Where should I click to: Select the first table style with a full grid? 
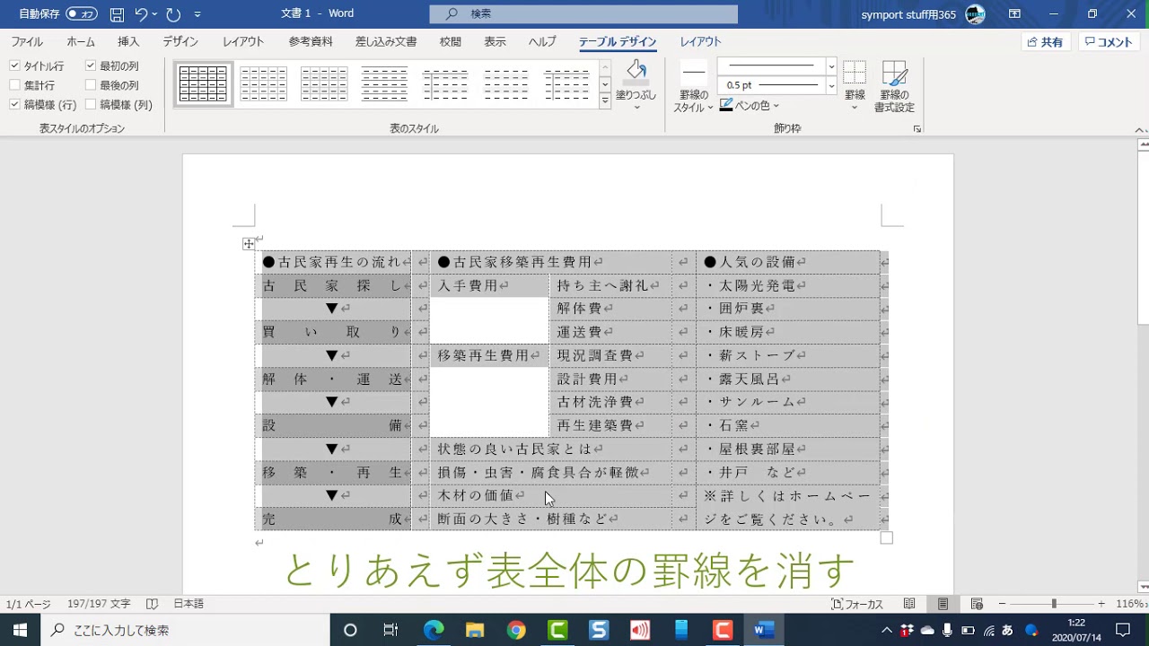tap(203, 84)
